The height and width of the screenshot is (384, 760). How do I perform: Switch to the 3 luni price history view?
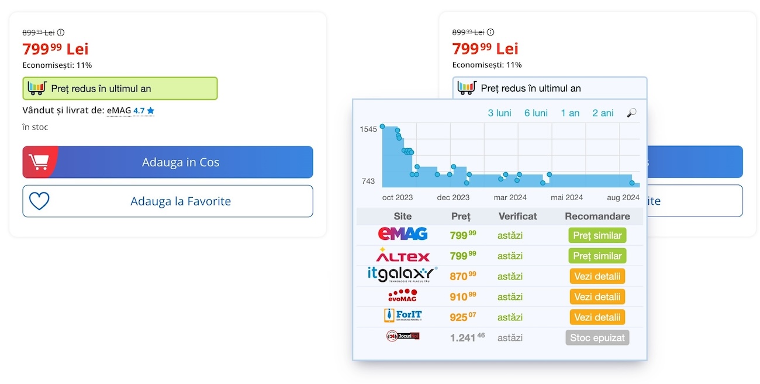coord(499,113)
